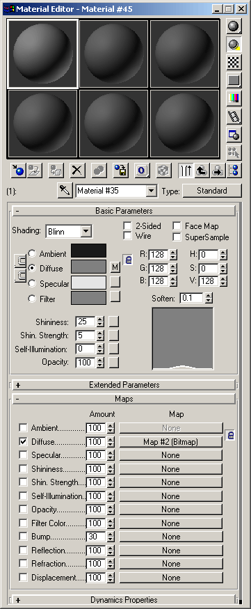This screenshot has width=251, height=609.
Task: Click the Make Preview filmstrip icon
Action: click(x=234, y=116)
